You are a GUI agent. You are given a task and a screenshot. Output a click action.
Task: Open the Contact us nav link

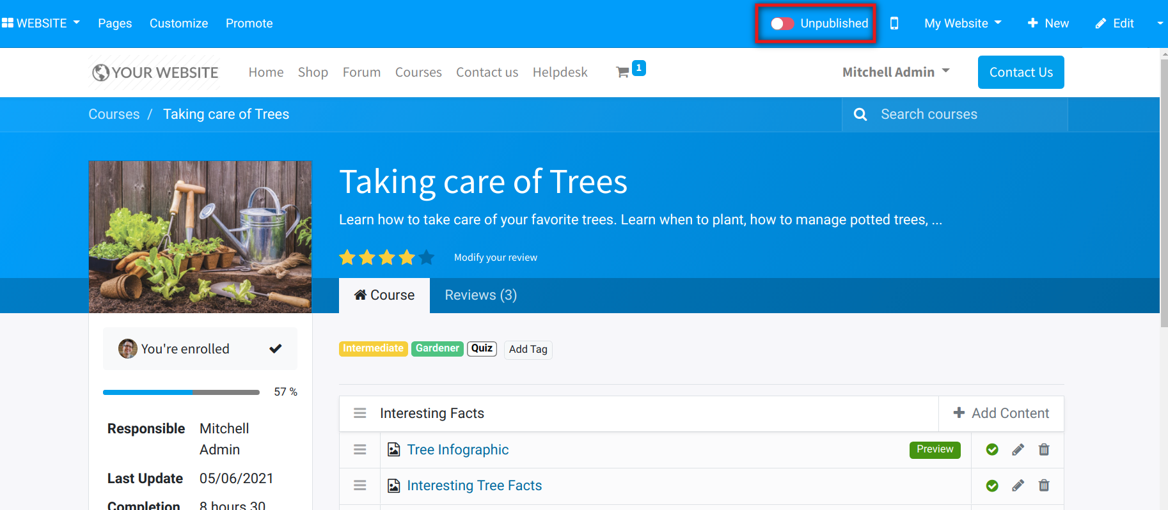coord(487,72)
